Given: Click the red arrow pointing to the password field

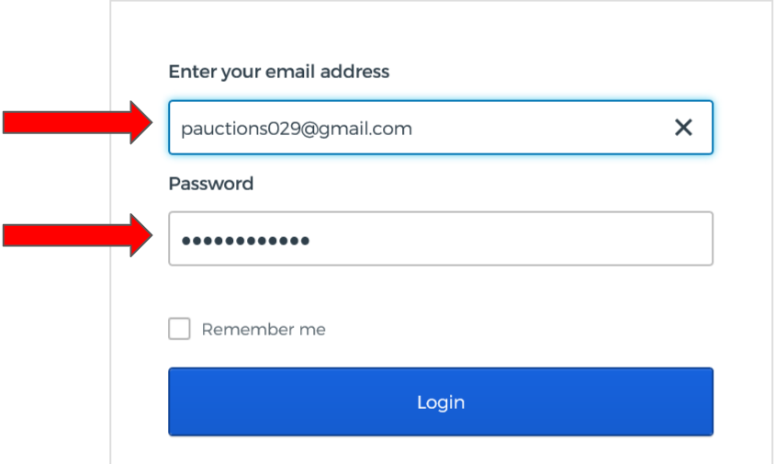Looking at the screenshot, I should (x=78, y=236).
